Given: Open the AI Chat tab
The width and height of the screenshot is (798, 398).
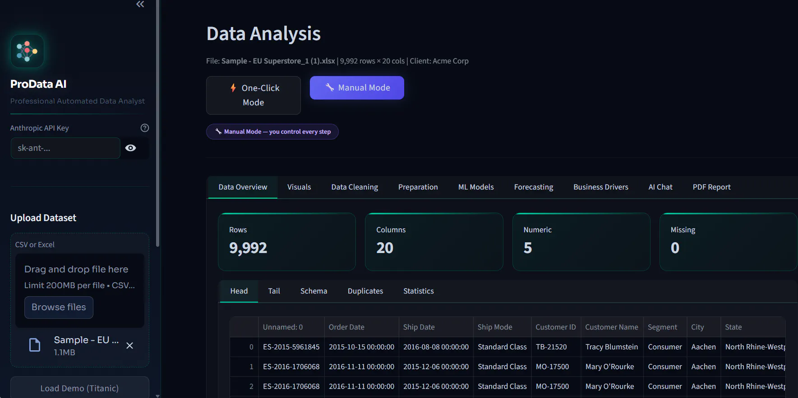Looking at the screenshot, I should point(660,187).
